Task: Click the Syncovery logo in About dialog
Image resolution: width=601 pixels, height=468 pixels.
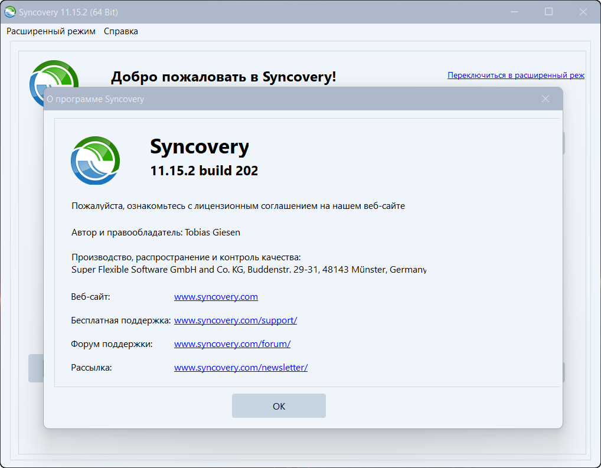Action: (96, 160)
